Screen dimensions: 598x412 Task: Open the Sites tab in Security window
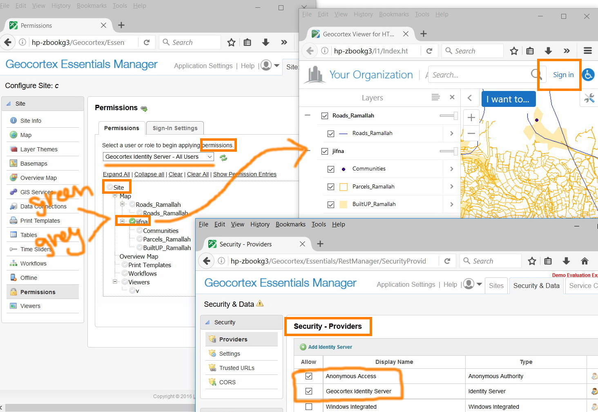496,286
